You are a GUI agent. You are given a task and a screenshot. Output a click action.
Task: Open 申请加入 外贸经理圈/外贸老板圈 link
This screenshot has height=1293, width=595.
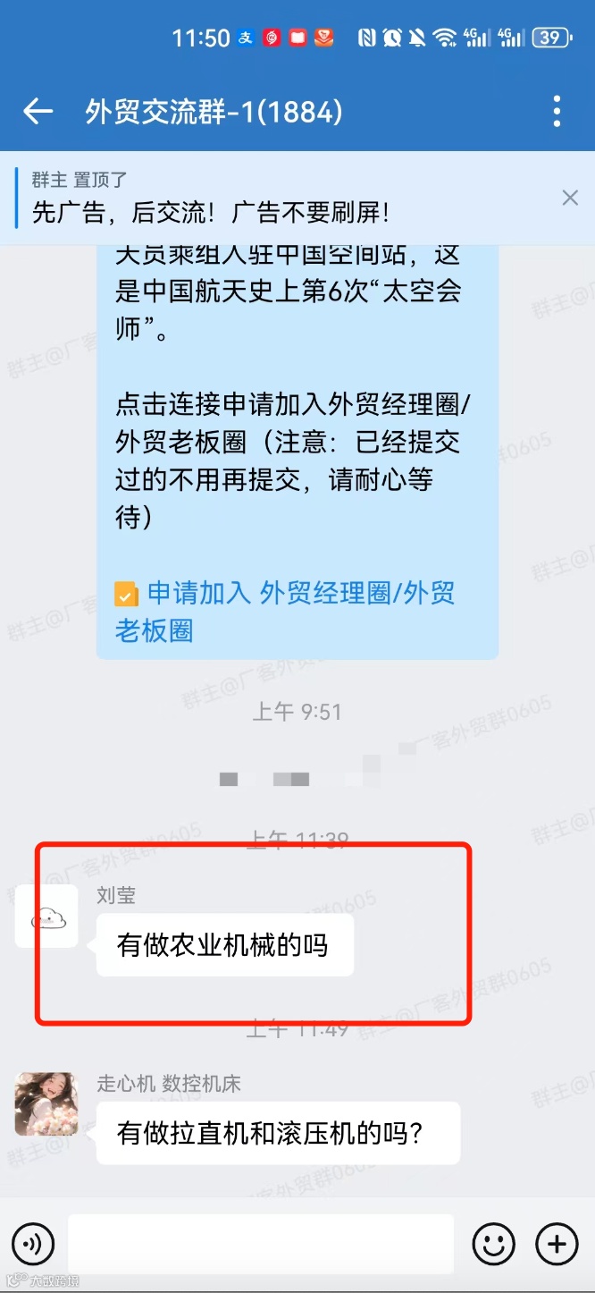(x=285, y=612)
